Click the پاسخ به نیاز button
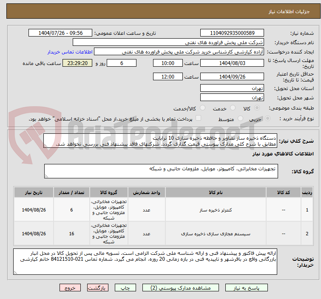This screenshot has width=321, height=299. (x=246, y=288)
